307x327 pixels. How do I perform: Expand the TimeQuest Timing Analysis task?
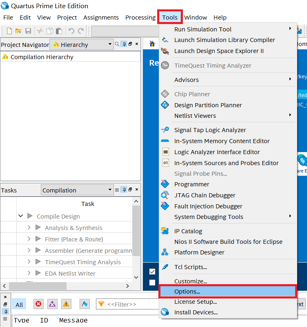coord(29,261)
